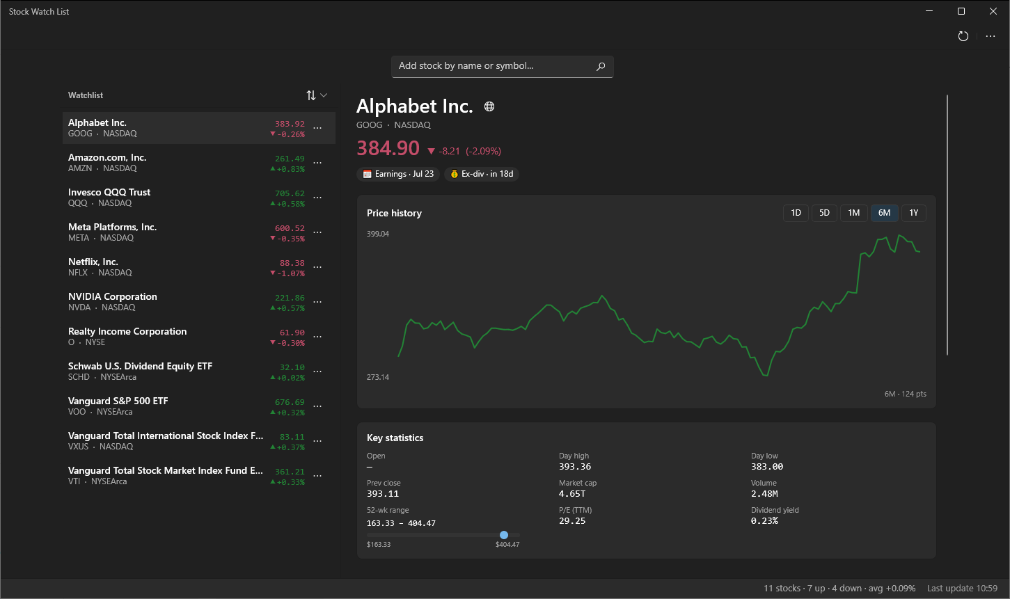Click the search magnifier icon
Viewport: 1010px width, 599px height.
(601, 66)
